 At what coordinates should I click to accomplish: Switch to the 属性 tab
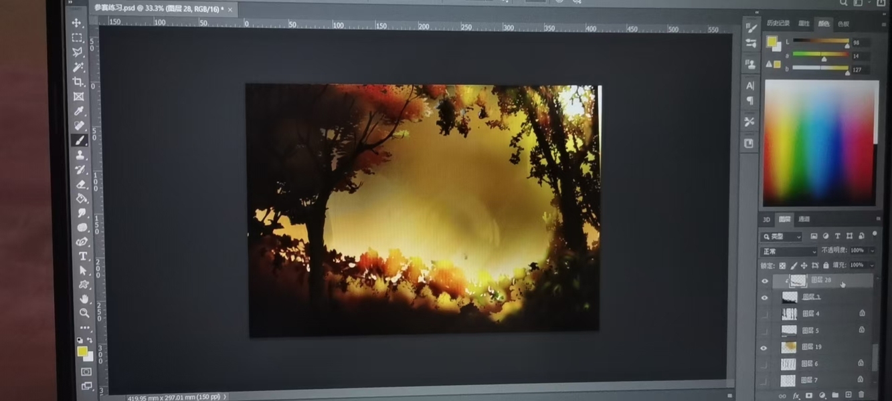[804, 23]
